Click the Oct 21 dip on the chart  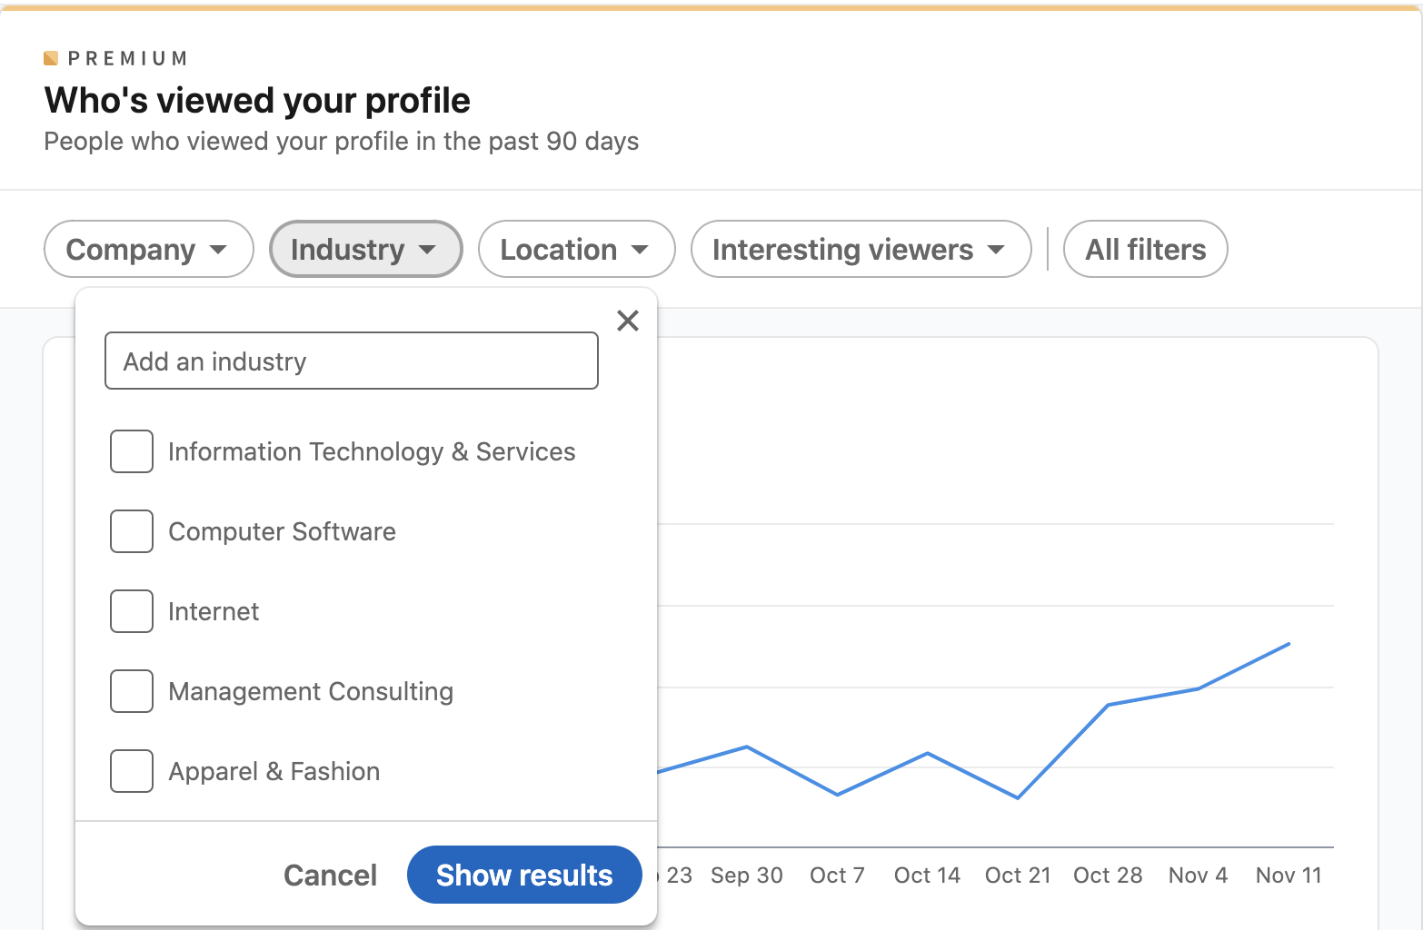(1018, 797)
